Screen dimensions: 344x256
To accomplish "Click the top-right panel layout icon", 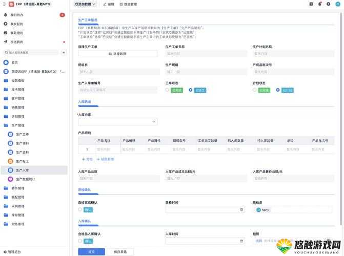I will tap(311, 4).
